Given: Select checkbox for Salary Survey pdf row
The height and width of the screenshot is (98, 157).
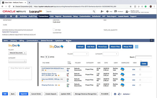Looking at the screenshot, I should tap(140, 75).
